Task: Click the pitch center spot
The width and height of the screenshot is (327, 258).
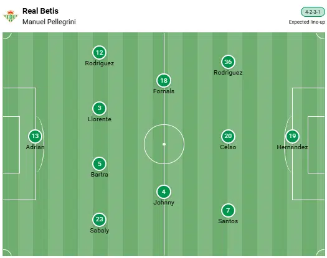Action: tap(164, 144)
